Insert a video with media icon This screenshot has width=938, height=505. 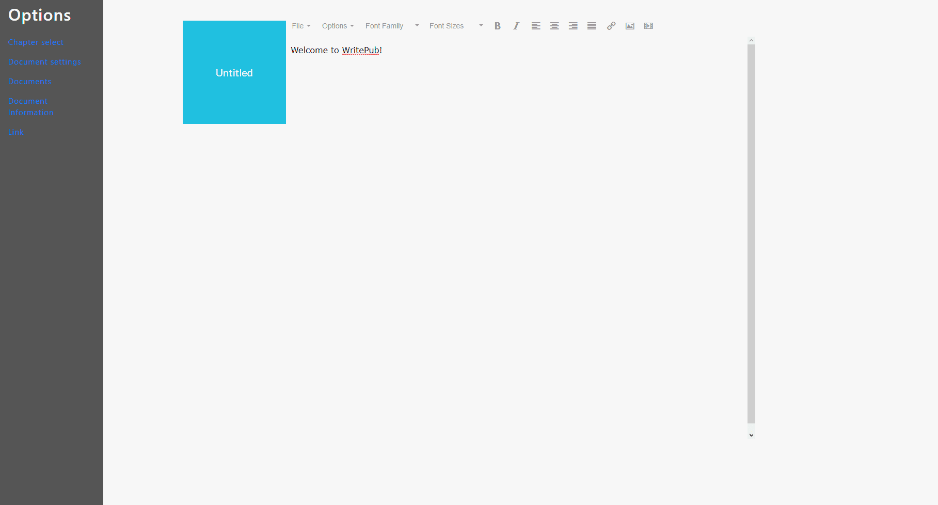[x=648, y=26]
